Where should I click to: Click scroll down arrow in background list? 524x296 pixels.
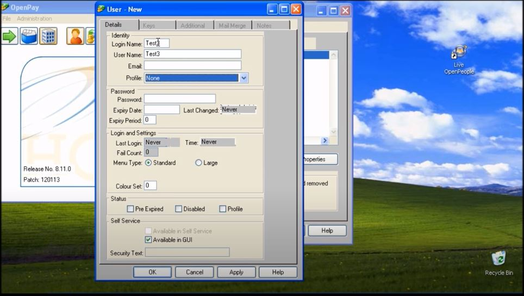(334, 132)
